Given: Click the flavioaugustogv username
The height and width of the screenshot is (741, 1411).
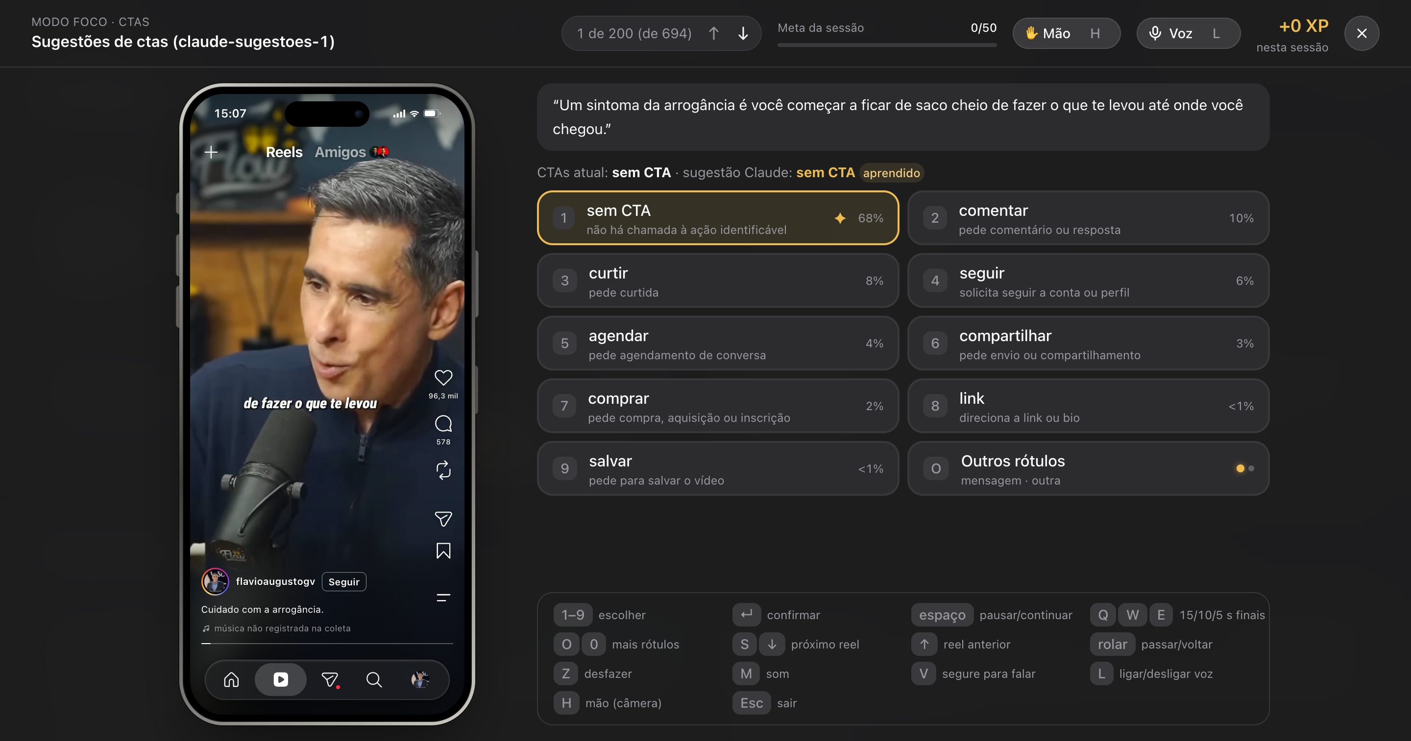Looking at the screenshot, I should (x=275, y=581).
